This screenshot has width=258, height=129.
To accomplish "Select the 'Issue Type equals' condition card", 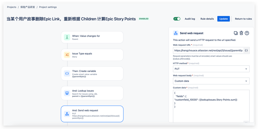I will (x=92, y=55).
